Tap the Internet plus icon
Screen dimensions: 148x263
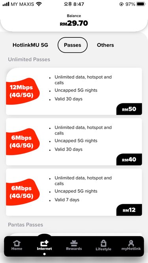point(44,243)
